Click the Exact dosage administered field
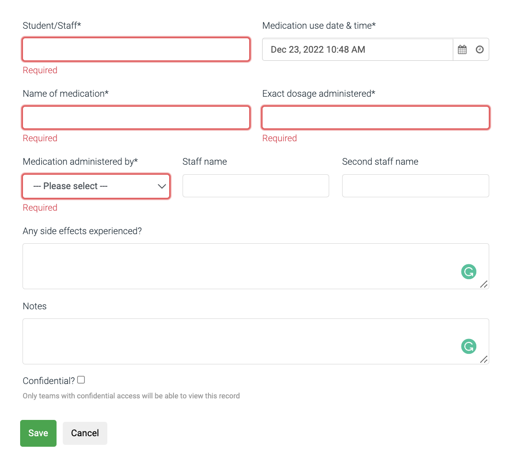 tap(375, 117)
